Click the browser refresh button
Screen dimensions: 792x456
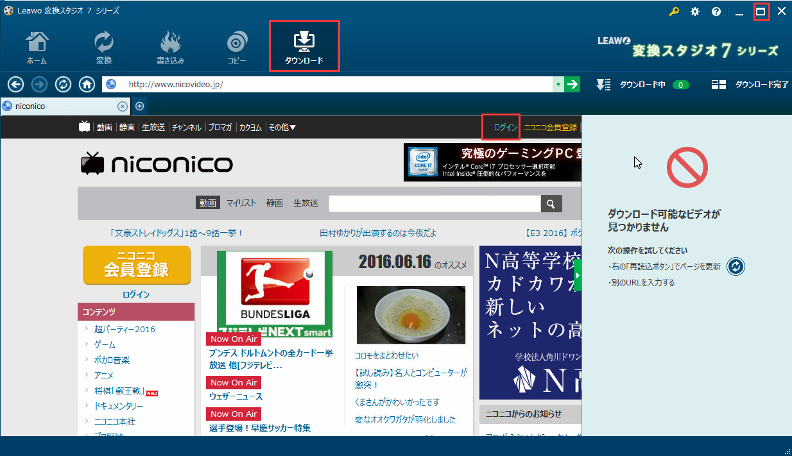[63, 84]
